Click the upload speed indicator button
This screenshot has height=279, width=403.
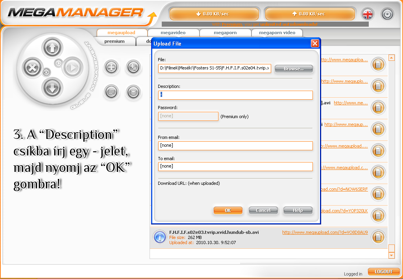pyautogui.click(x=310, y=14)
